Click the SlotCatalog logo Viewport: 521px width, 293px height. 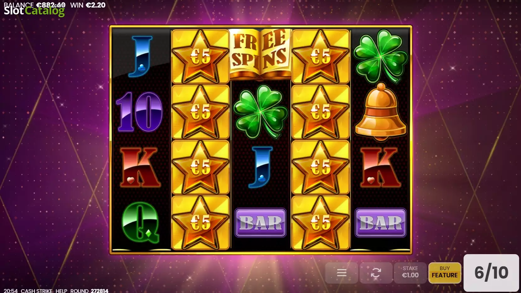click(x=34, y=11)
